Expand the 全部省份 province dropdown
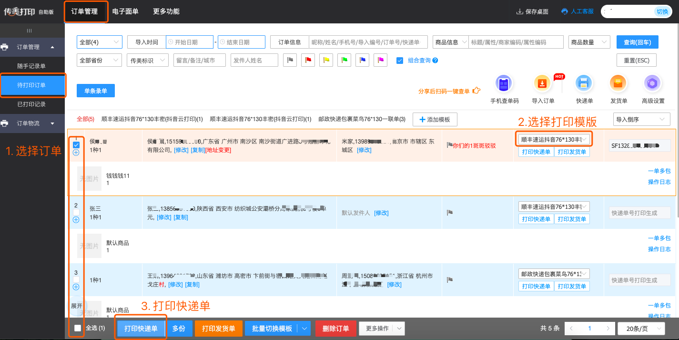The height and width of the screenshot is (340, 679). click(99, 60)
